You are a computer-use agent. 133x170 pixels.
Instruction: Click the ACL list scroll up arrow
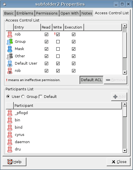[125, 26]
